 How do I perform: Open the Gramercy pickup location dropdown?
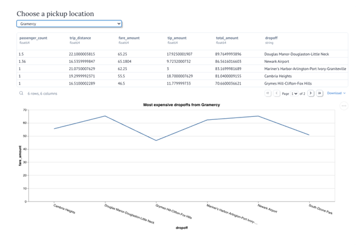pos(69,24)
